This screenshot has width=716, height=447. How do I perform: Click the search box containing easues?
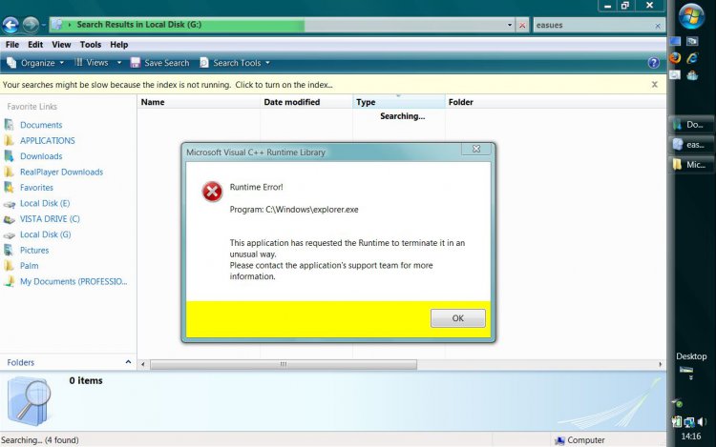(592, 26)
